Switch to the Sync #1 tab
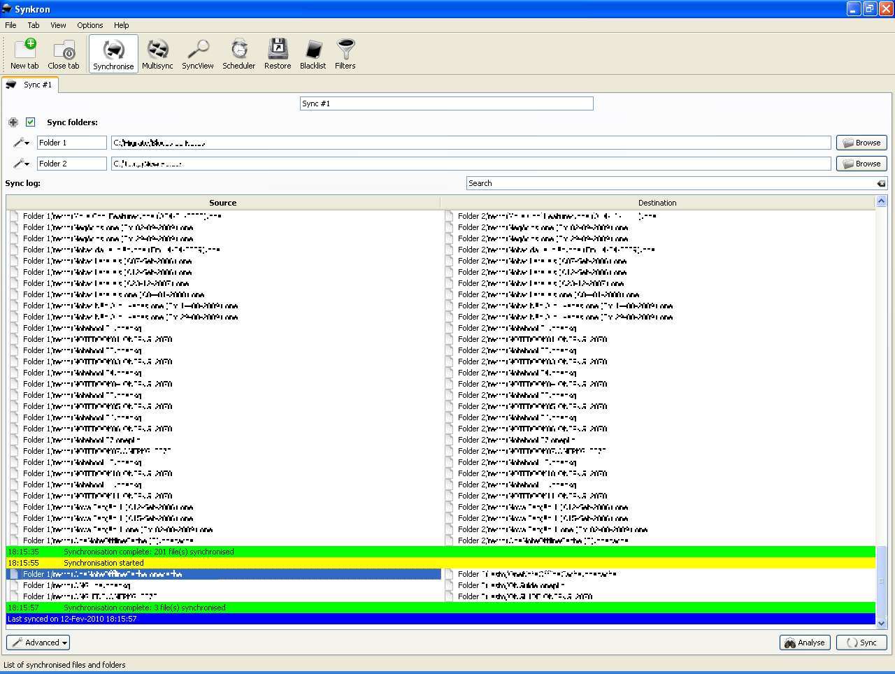The height and width of the screenshot is (674, 895). coord(29,85)
